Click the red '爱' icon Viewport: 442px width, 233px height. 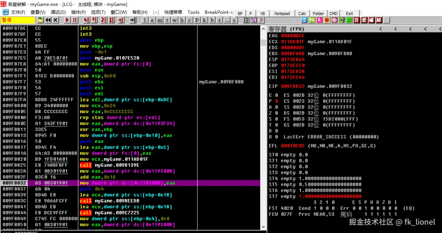tap(364, 20)
